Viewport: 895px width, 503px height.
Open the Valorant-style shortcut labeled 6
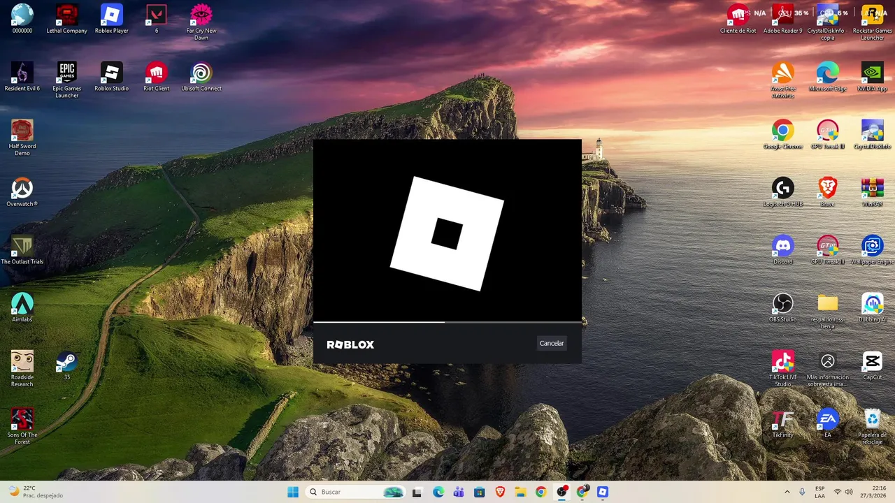coord(157,19)
